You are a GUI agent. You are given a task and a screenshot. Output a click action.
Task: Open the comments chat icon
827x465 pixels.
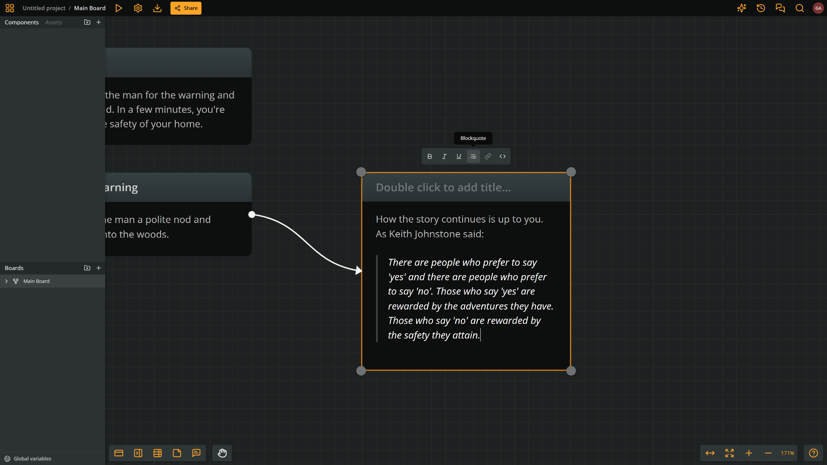pyautogui.click(x=780, y=8)
